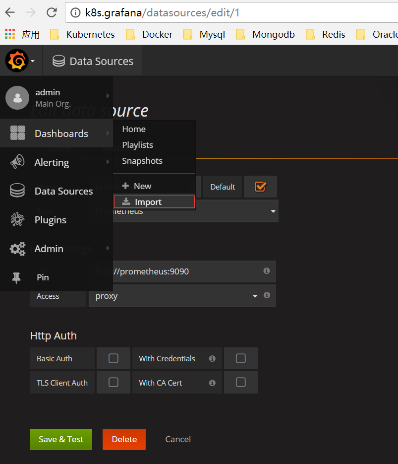
Task: Expand the admin Main Org. submenu arrow
Action: point(108,96)
